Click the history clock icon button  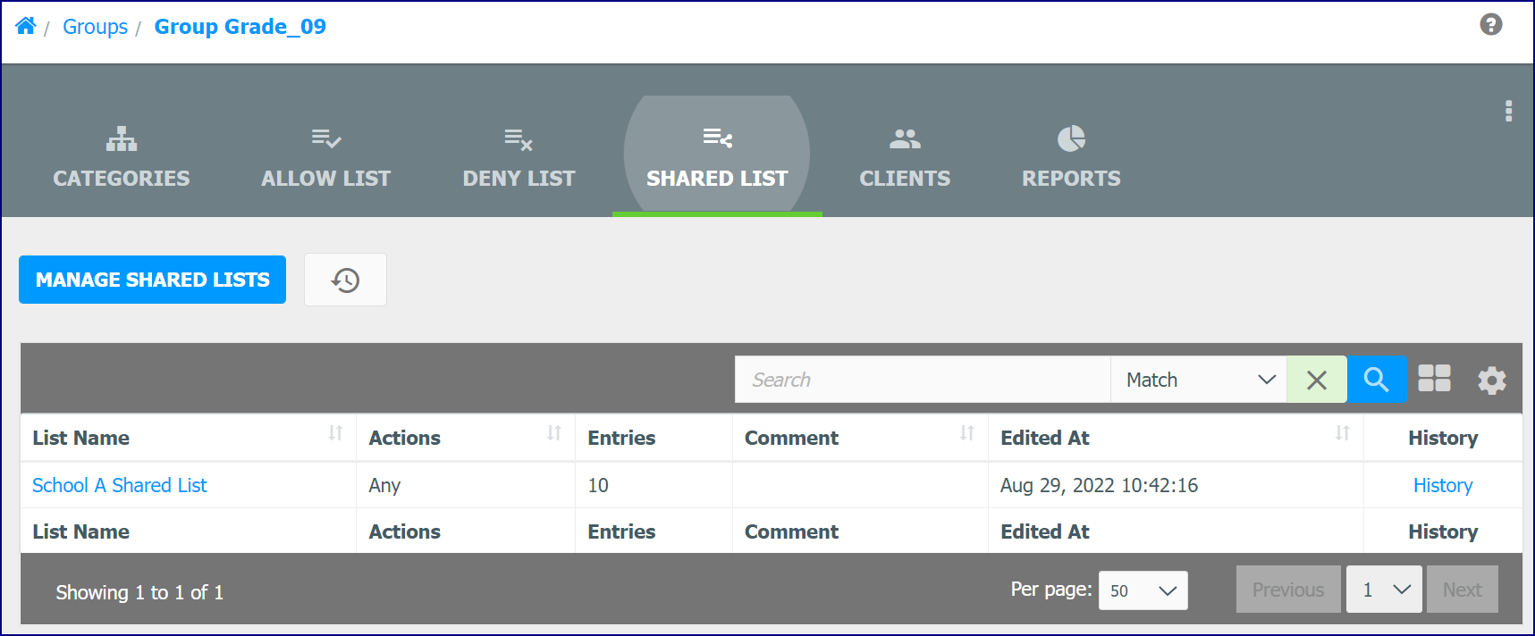[345, 280]
